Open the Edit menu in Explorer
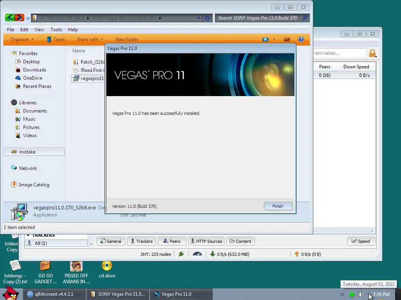 (24, 30)
